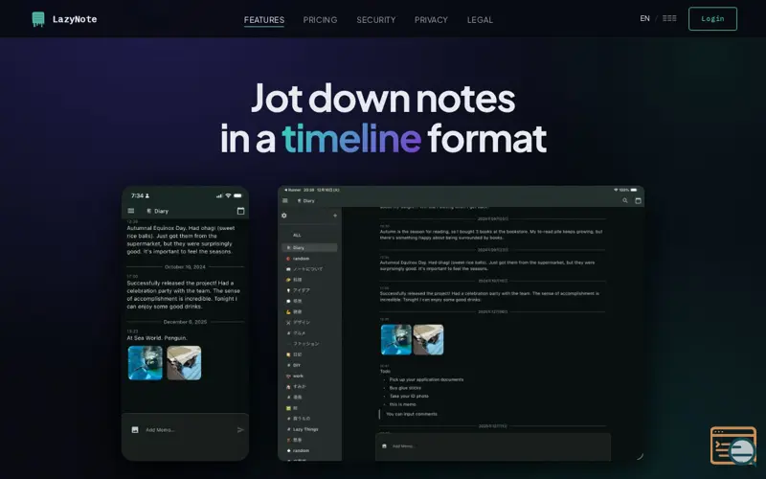Viewport: 766px width, 479px height.
Task: Click 'Take your ID photo' todo item
Action: coord(409,396)
